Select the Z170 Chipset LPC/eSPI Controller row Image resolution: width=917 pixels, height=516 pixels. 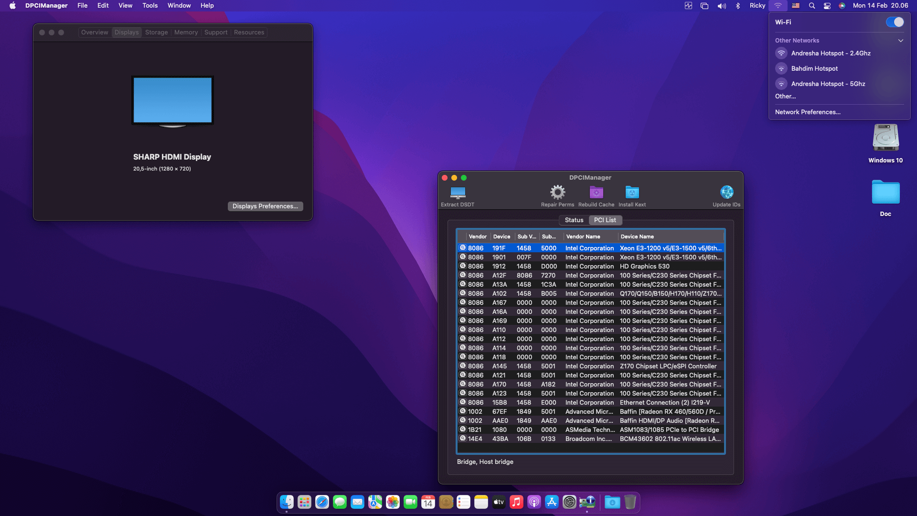(590, 366)
